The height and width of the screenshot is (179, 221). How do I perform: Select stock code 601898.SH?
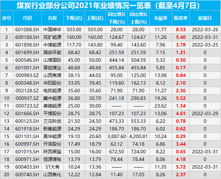click(x=27, y=45)
